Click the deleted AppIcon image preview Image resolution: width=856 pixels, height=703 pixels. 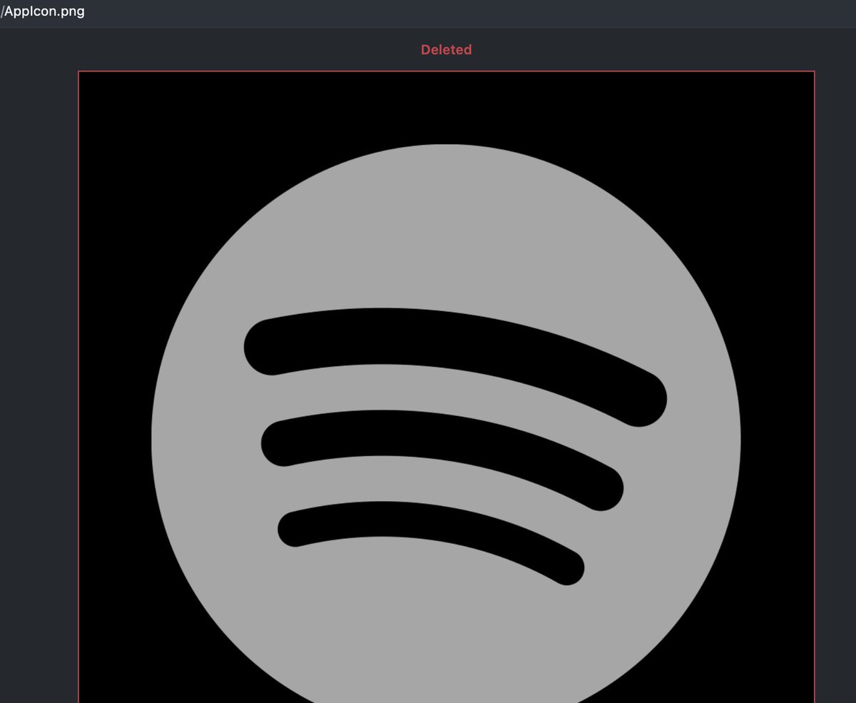click(446, 387)
